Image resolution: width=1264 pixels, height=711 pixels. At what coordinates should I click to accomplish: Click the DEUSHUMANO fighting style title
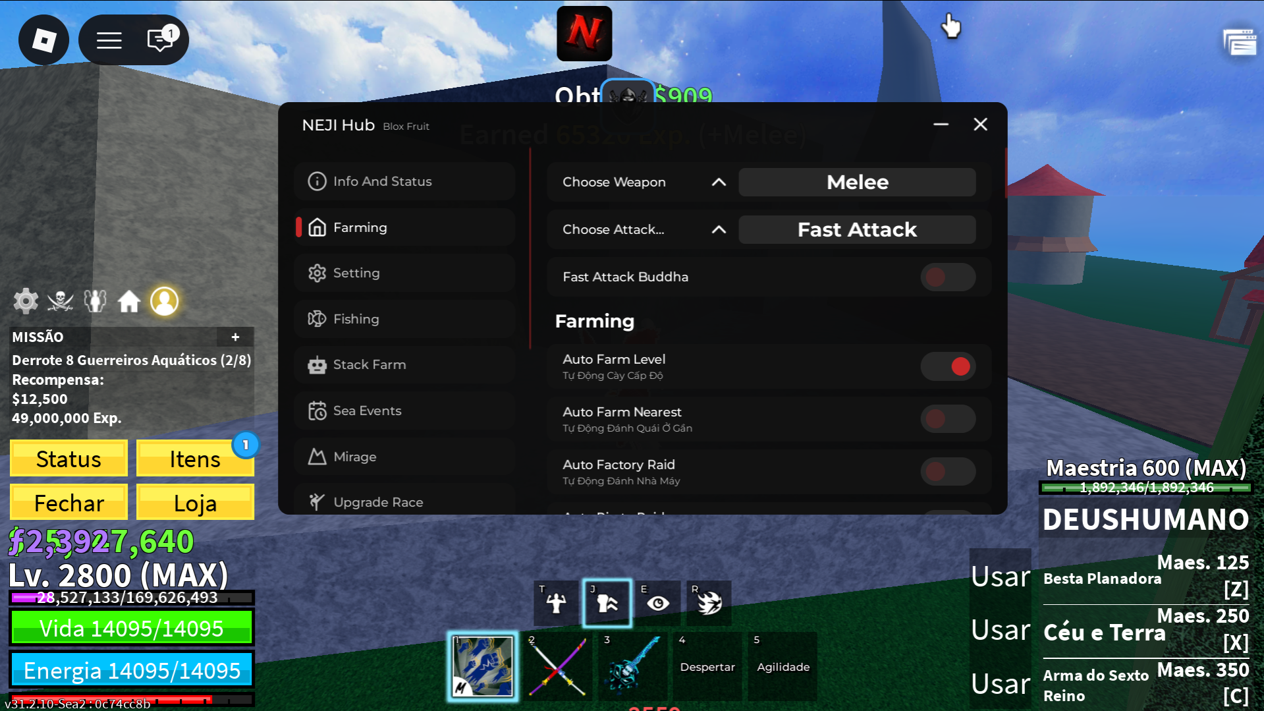click(x=1145, y=519)
